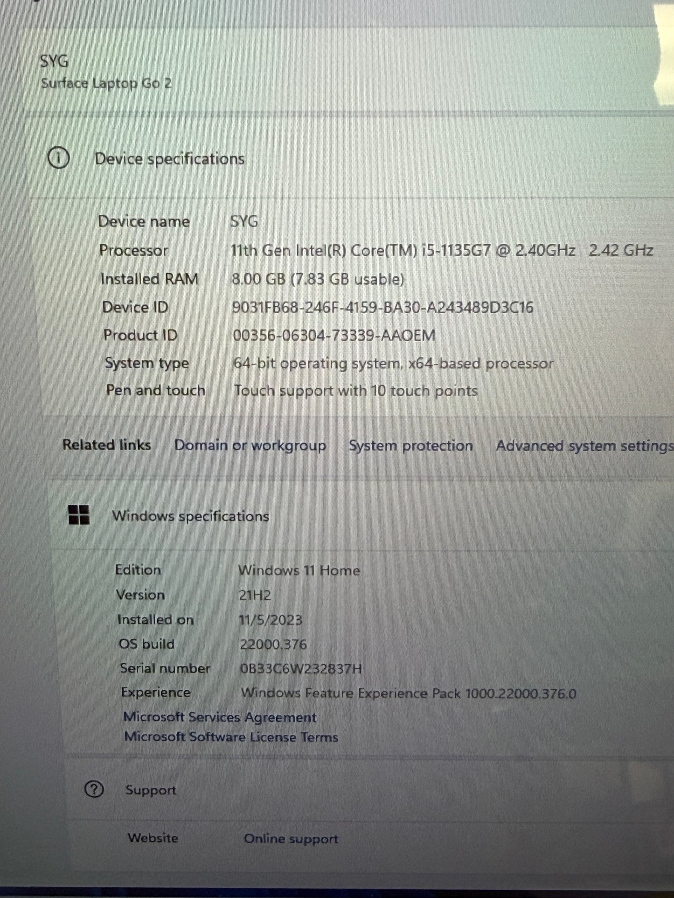This screenshot has width=674, height=898.
Task: Open Microsoft Software License Terms link
Action: click(231, 737)
